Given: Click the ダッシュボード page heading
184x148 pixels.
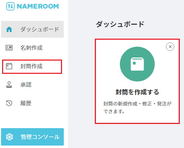Looking at the screenshot, I should point(120,24).
